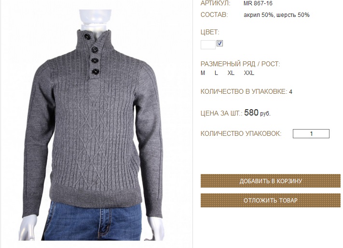Click Отложить товар button
The width and height of the screenshot is (343, 248).
coord(271,201)
